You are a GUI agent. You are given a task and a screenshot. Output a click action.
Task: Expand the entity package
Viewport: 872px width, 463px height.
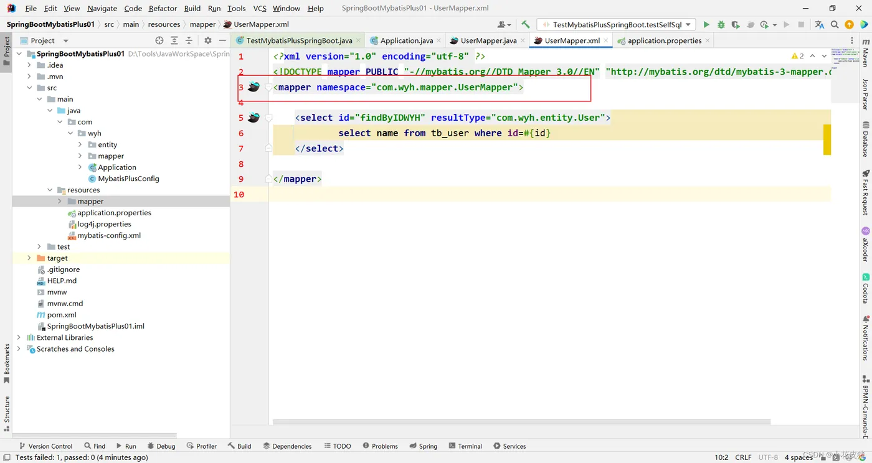(x=80, y=144)
